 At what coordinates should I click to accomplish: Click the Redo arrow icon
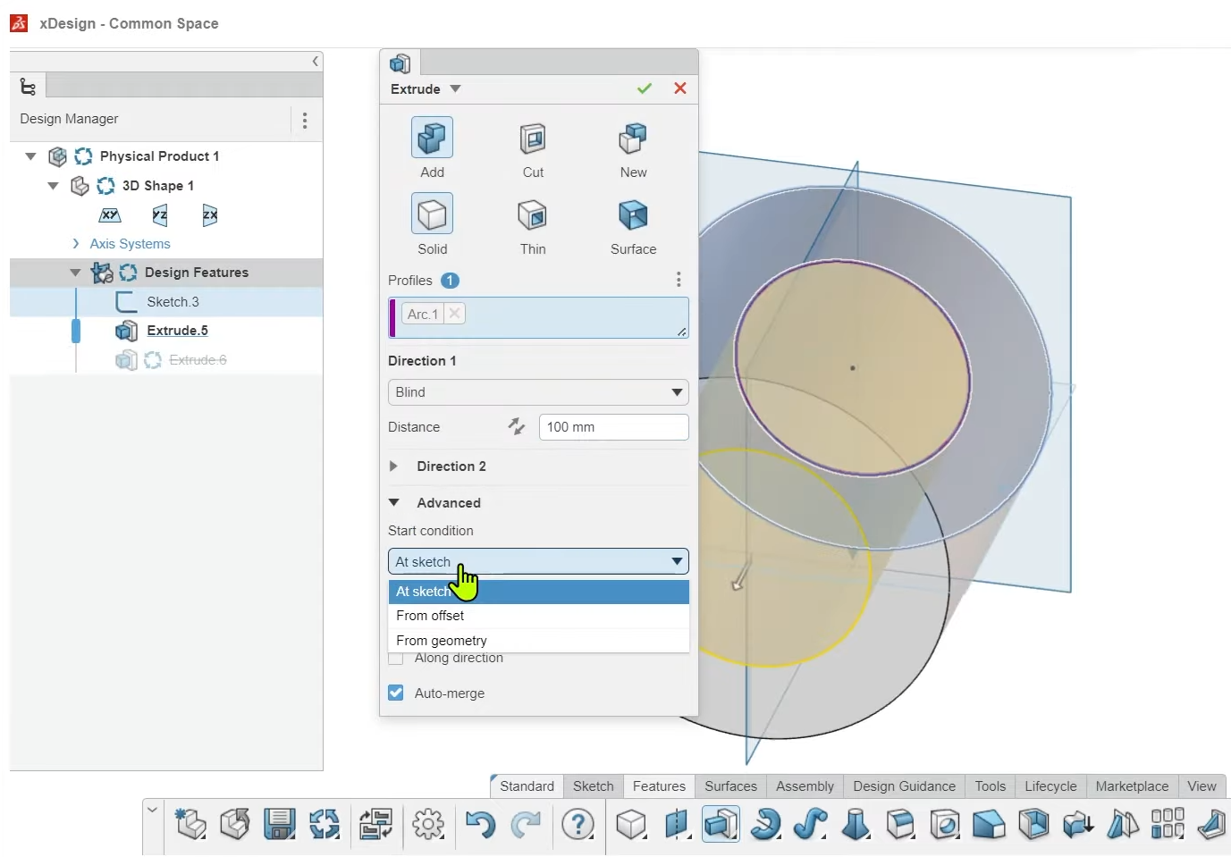coord(526,824)
